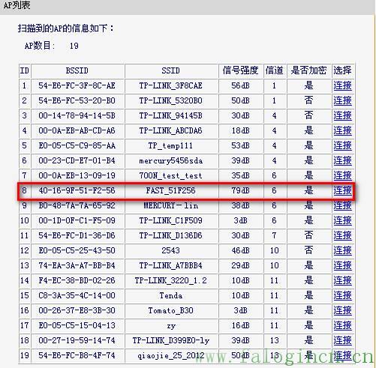Click 连接 link for Tenda
Image resolution: width=376 pixels, height=368 pixels.
pyautogui.click(x=342, y=295)
